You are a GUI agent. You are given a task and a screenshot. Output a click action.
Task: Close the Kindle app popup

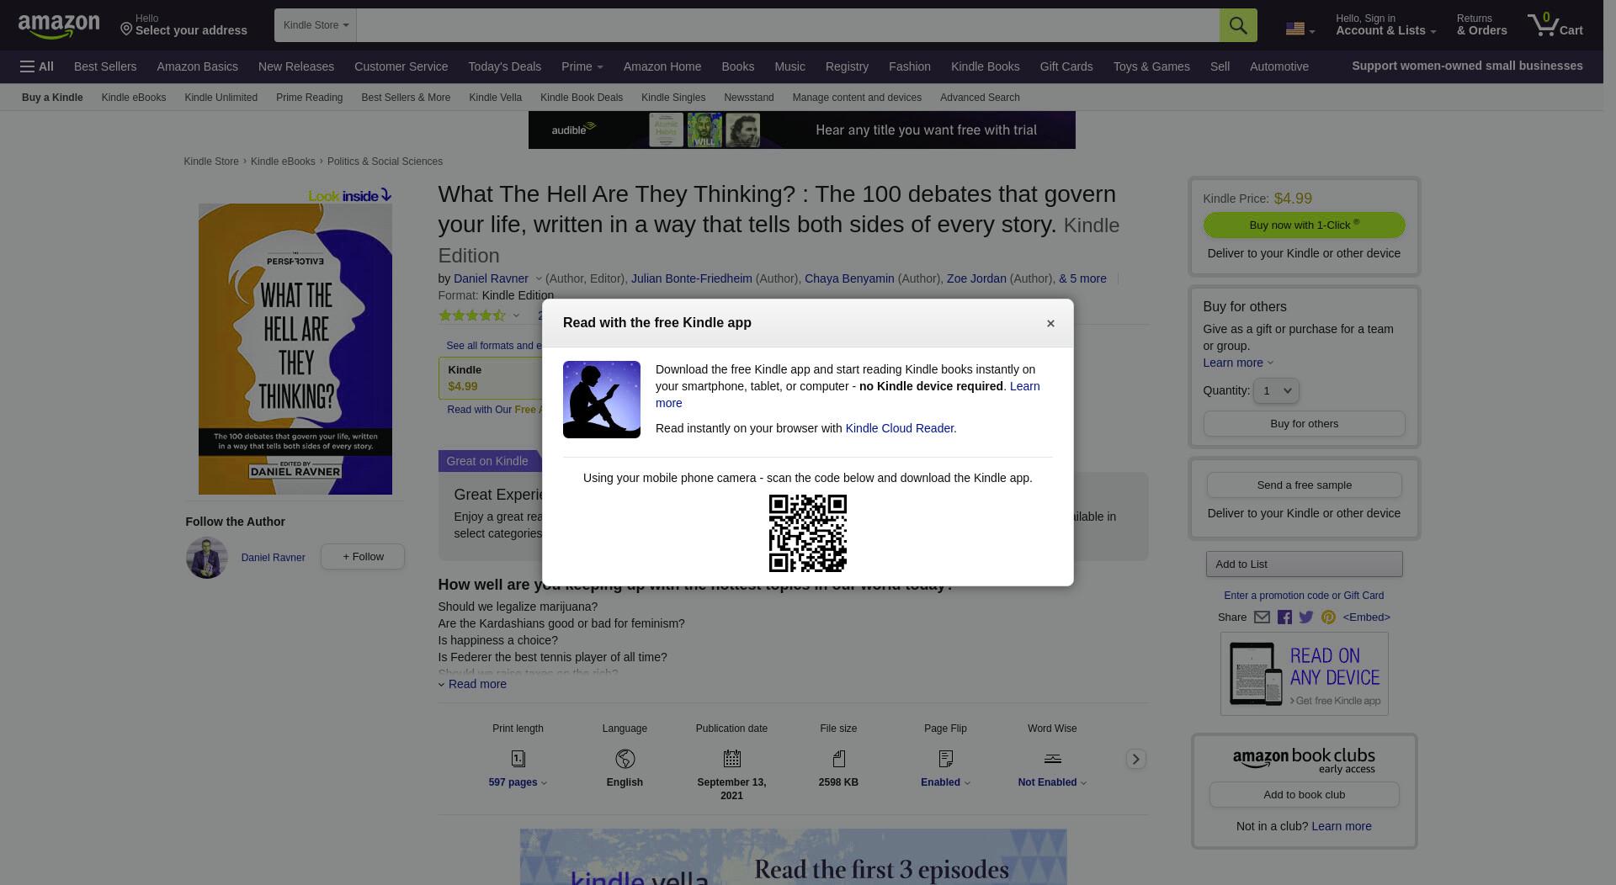point(1050,324)
